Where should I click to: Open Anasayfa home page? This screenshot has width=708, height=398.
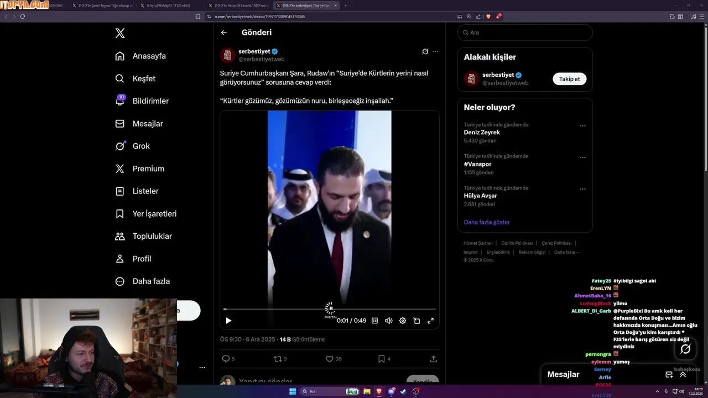[x=140, y=56]
